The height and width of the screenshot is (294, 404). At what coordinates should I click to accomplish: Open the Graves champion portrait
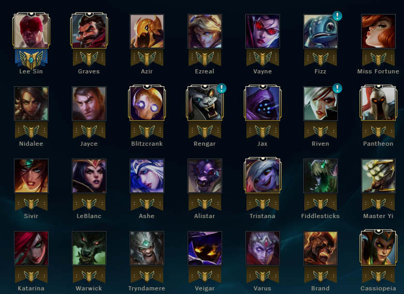(x=89, y=31)
